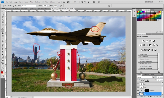Expand Hue/Saturation Presets
This screenshot has height=98, width=164.
point(139,61)
